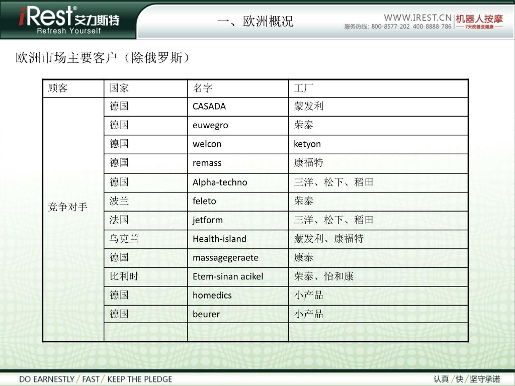
Task: Click '小产品' in homedics row
Action: pyautogui.click(x=378, y=296)
